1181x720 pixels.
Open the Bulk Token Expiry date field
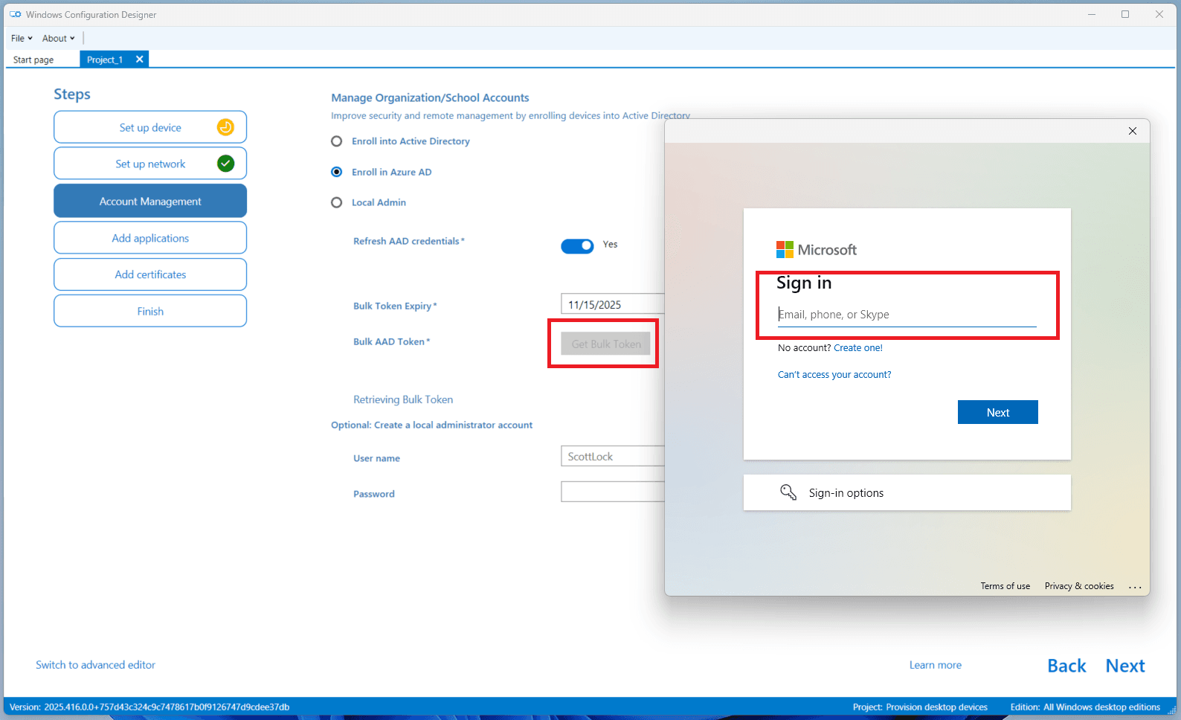click(x=611, y=304)
